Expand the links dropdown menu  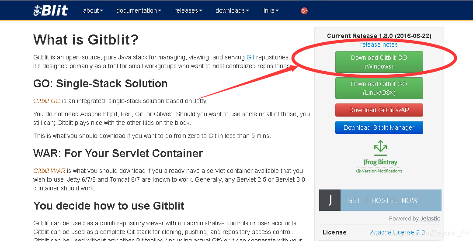tap(271, 10)
